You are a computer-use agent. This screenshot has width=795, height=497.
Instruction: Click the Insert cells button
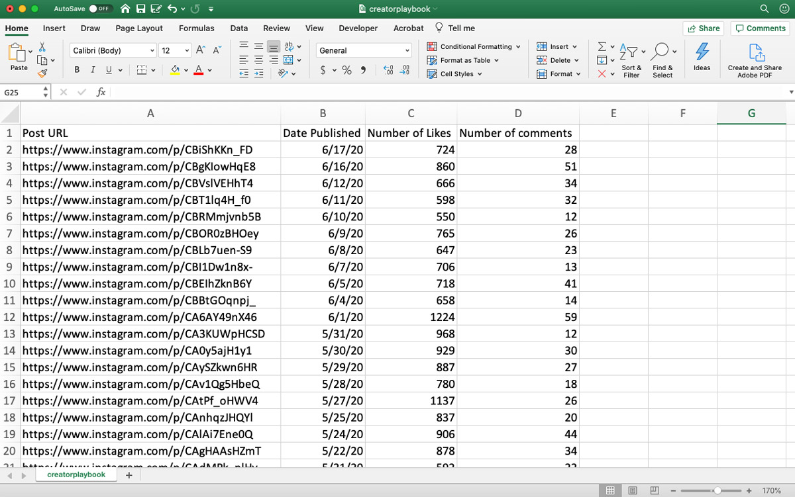coord(557,46)
